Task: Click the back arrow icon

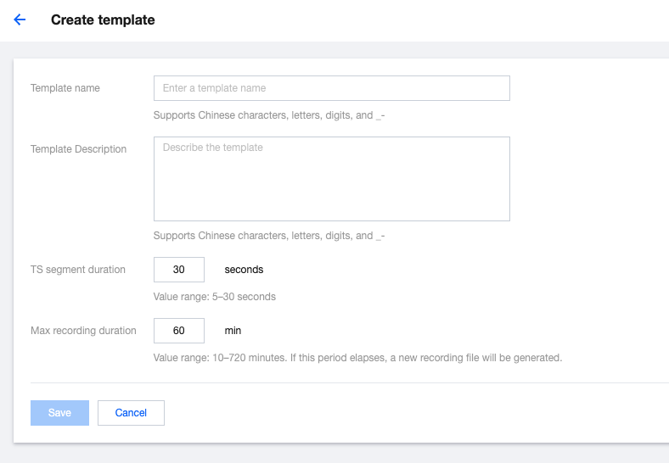Action: pos(20,20)
